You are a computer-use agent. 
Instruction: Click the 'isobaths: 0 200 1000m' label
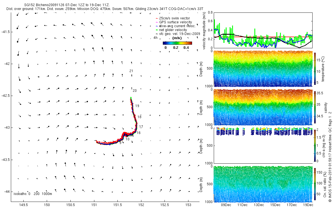pyautogui.click(x=33, y=194)
